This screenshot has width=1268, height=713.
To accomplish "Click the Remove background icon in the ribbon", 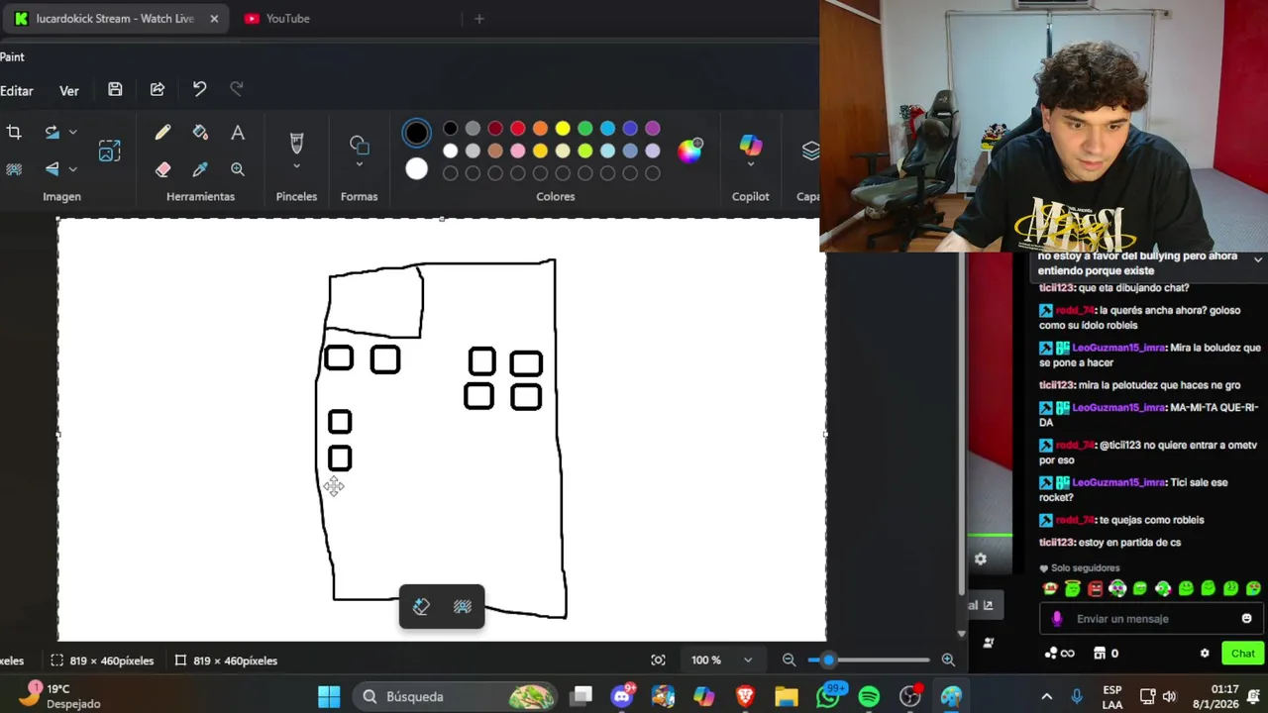I will [14, 169].
